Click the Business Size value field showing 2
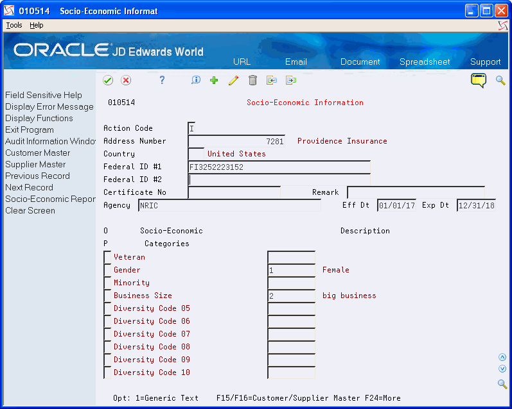This screenshot has height=409, width=512. coord(291,296)
